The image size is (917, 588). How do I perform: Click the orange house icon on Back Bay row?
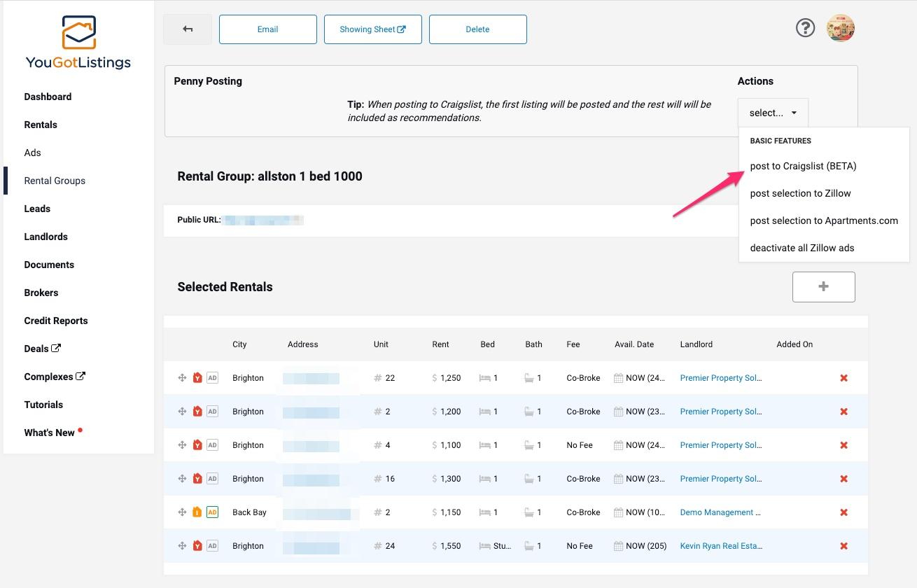(197, 512)
